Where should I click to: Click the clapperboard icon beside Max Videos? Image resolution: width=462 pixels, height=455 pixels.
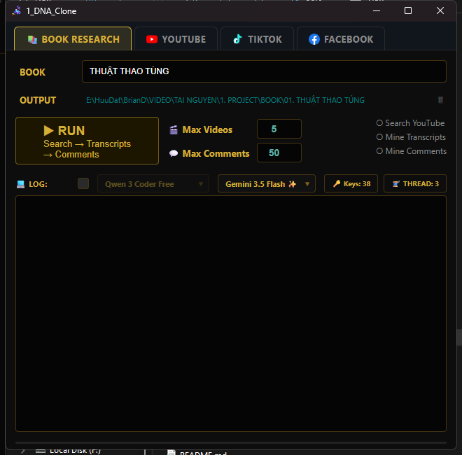174,129
